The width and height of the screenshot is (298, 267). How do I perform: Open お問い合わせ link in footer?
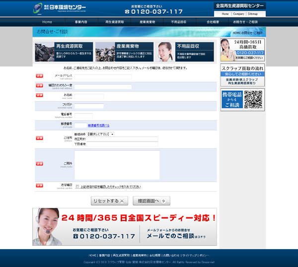coord(171,256)
